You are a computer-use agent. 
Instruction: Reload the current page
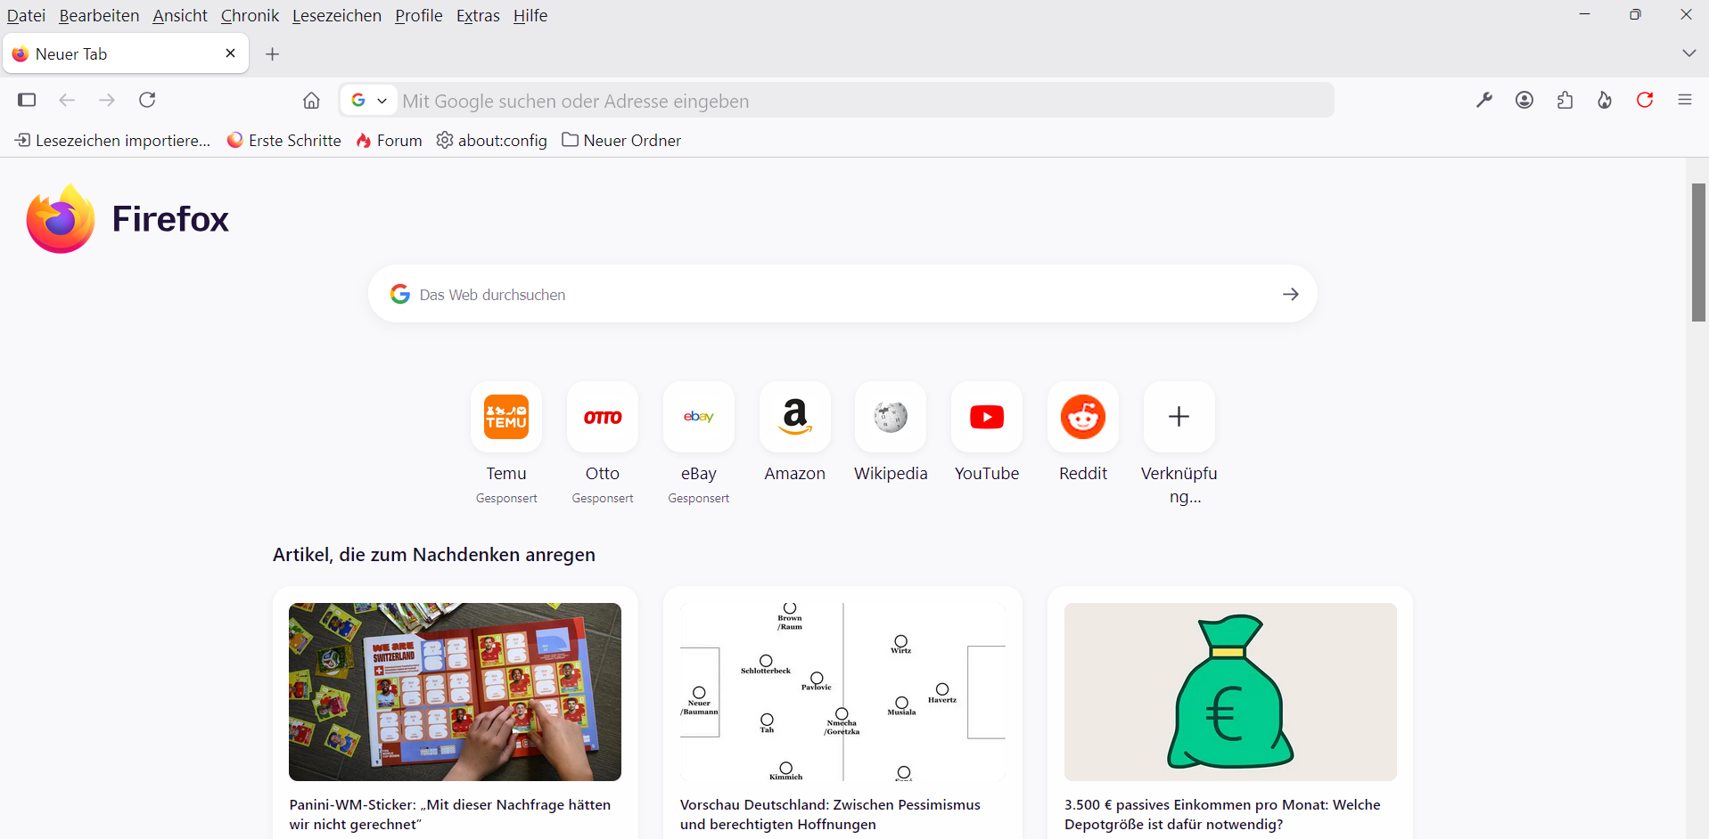tap(148, 100)
